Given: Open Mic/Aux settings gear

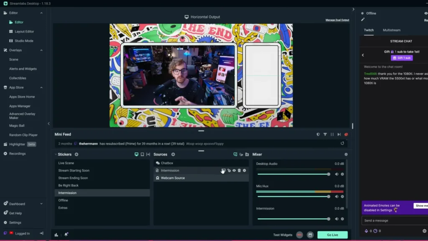Looking at the screenshot, I should 342,197.
